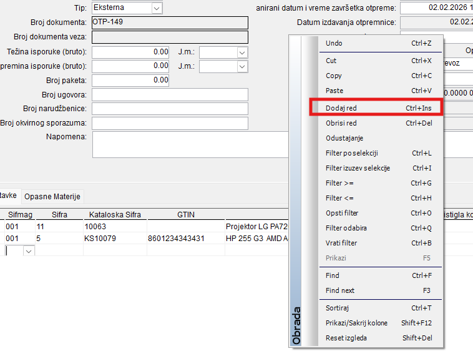The width and height of the screenshot is (473, 361).
Task: Open Sifmag dropdown in empty grid row
Action: [x=28, y=250]
